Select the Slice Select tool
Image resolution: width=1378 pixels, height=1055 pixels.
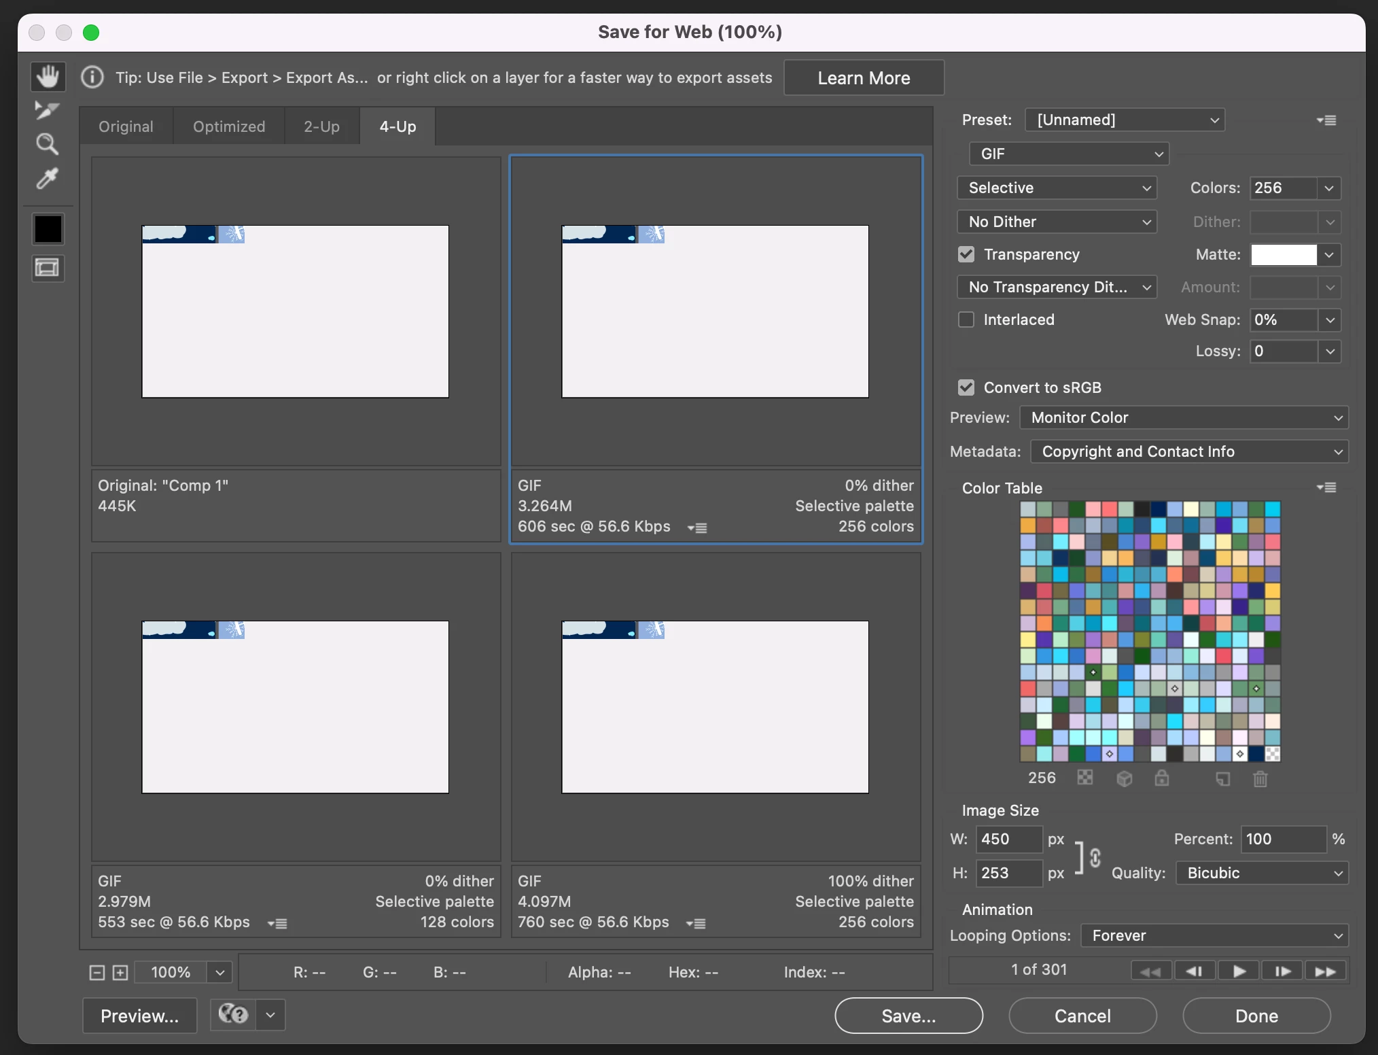pos(48,110)
